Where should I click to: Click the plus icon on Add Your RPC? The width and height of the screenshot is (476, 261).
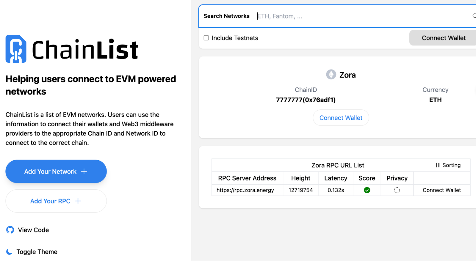(x=78, y=201)
